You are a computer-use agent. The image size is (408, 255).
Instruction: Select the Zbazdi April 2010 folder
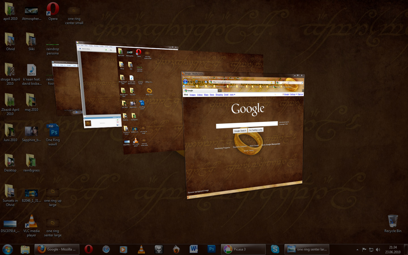(10, 104)
